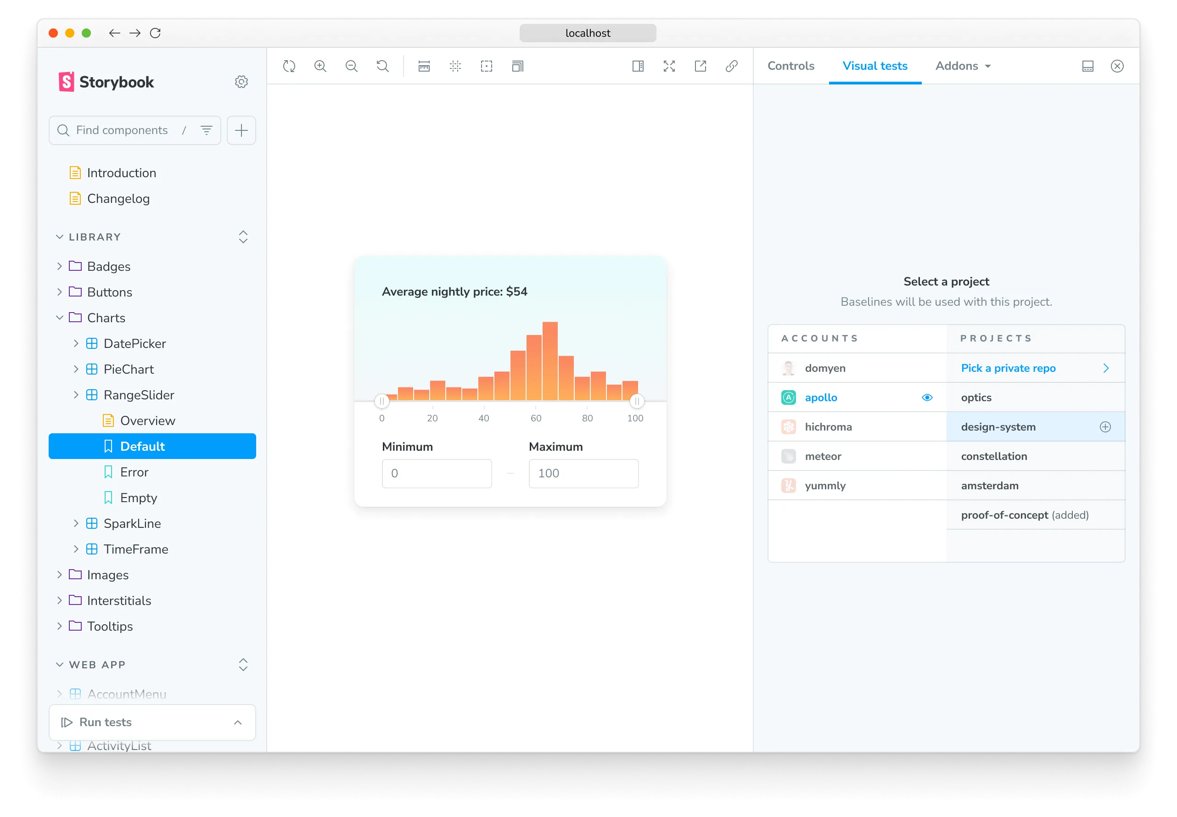
Task: Toggle the grid overlay
Action: (455, 66)
